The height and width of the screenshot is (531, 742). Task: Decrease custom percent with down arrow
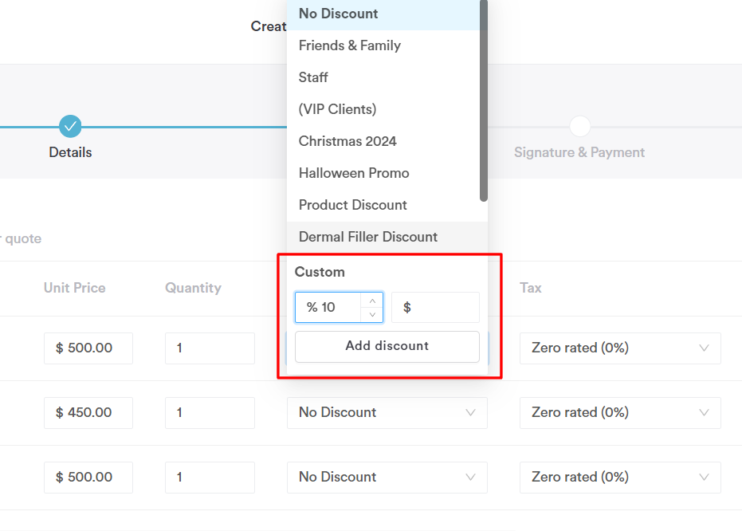pos(372,315)
